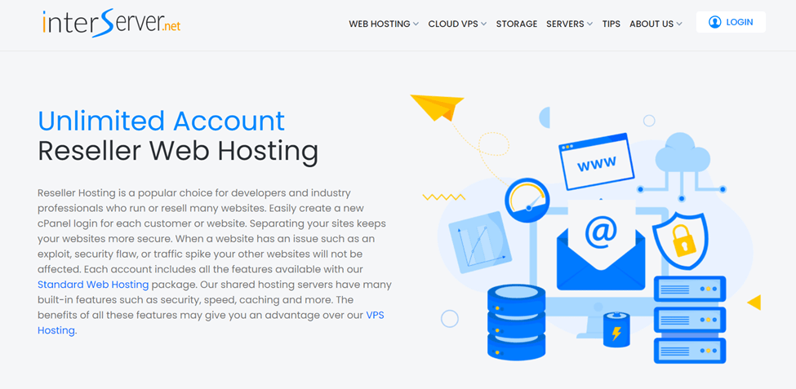Click the user icon beside Login
Viewport: 796px width, 389px height.
[x=714, y=22]
